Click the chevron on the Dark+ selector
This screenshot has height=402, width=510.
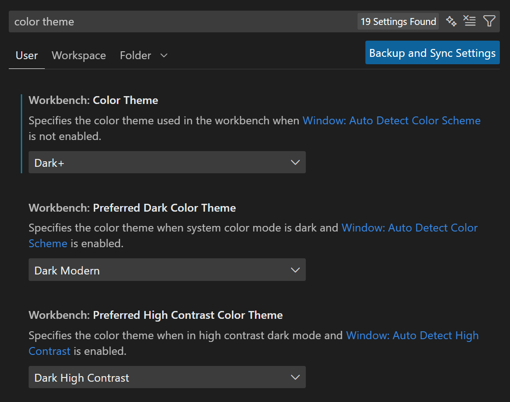click(x=295, y=162)
